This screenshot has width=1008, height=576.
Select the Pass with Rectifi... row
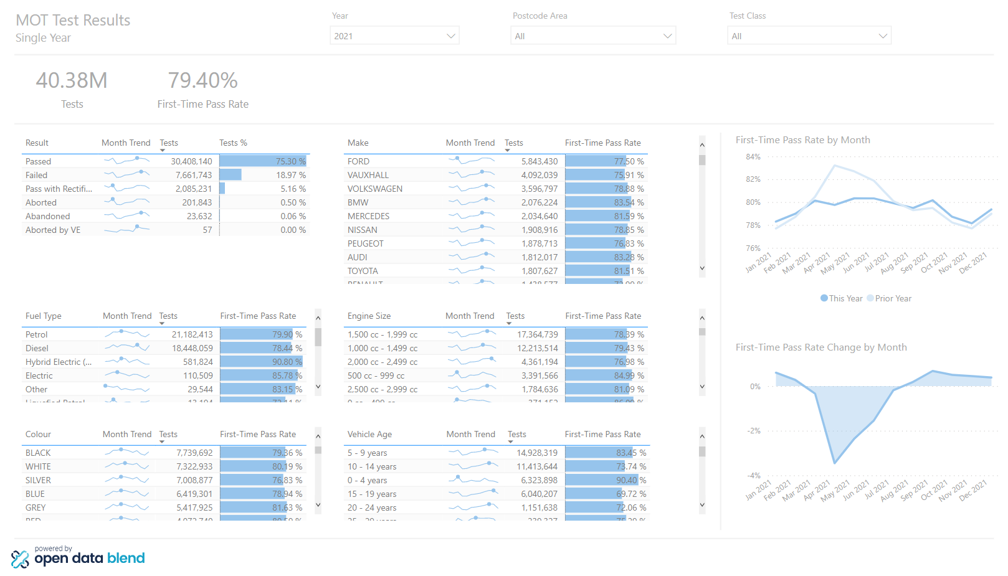(166, 189)
